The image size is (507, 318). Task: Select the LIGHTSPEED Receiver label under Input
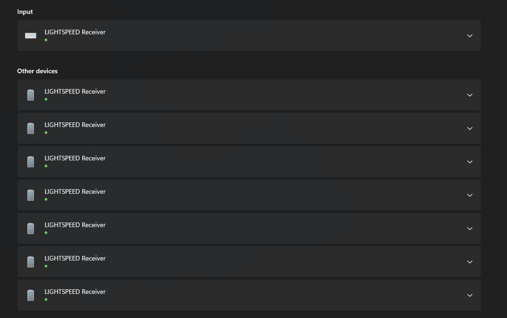[75, 32]
